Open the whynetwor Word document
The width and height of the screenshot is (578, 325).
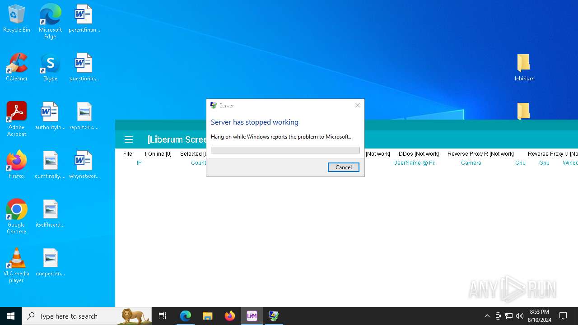(84, 165)
